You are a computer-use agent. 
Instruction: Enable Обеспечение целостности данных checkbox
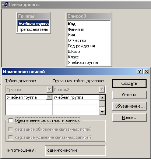(x=11, y=120)
